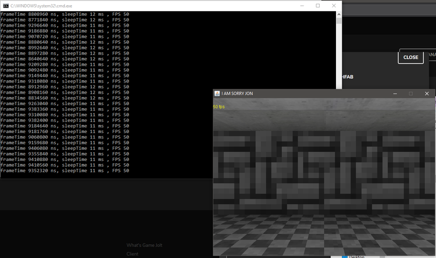Viewport: 436px width, 258px height.
Task: Click the console line frameTime 9184640 ns
Action: coord(65,126)
